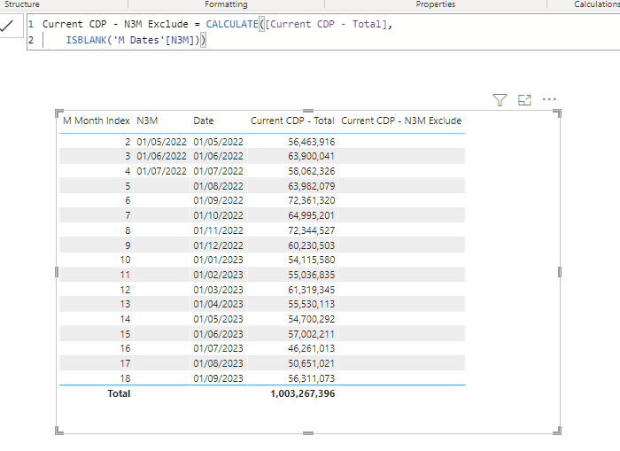Select cell value 50,651,021
Image resolution: width=620 pixels, height=451 pixels.
point(311,363)
